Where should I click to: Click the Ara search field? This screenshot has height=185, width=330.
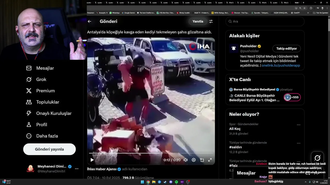265,21
